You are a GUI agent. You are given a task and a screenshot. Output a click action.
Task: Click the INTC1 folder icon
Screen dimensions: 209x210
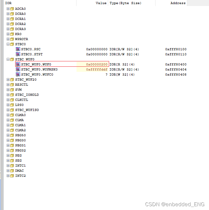click(12, 166)
